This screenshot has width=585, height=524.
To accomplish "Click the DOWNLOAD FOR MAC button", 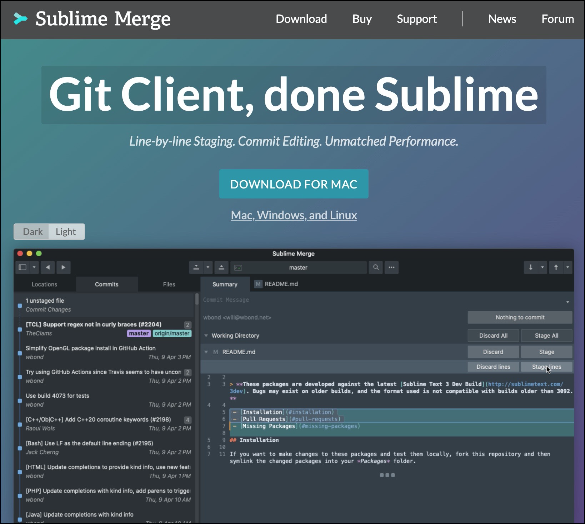I will 294,184.
